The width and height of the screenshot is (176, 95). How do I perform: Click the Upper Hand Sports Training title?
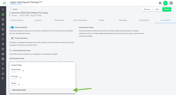pyautogui.click(x=24, y=2)
